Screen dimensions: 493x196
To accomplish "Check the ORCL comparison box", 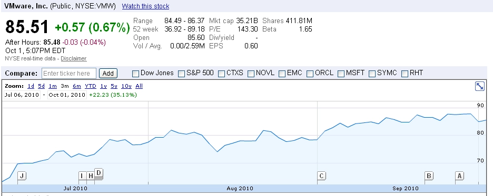I will point(310,74).
